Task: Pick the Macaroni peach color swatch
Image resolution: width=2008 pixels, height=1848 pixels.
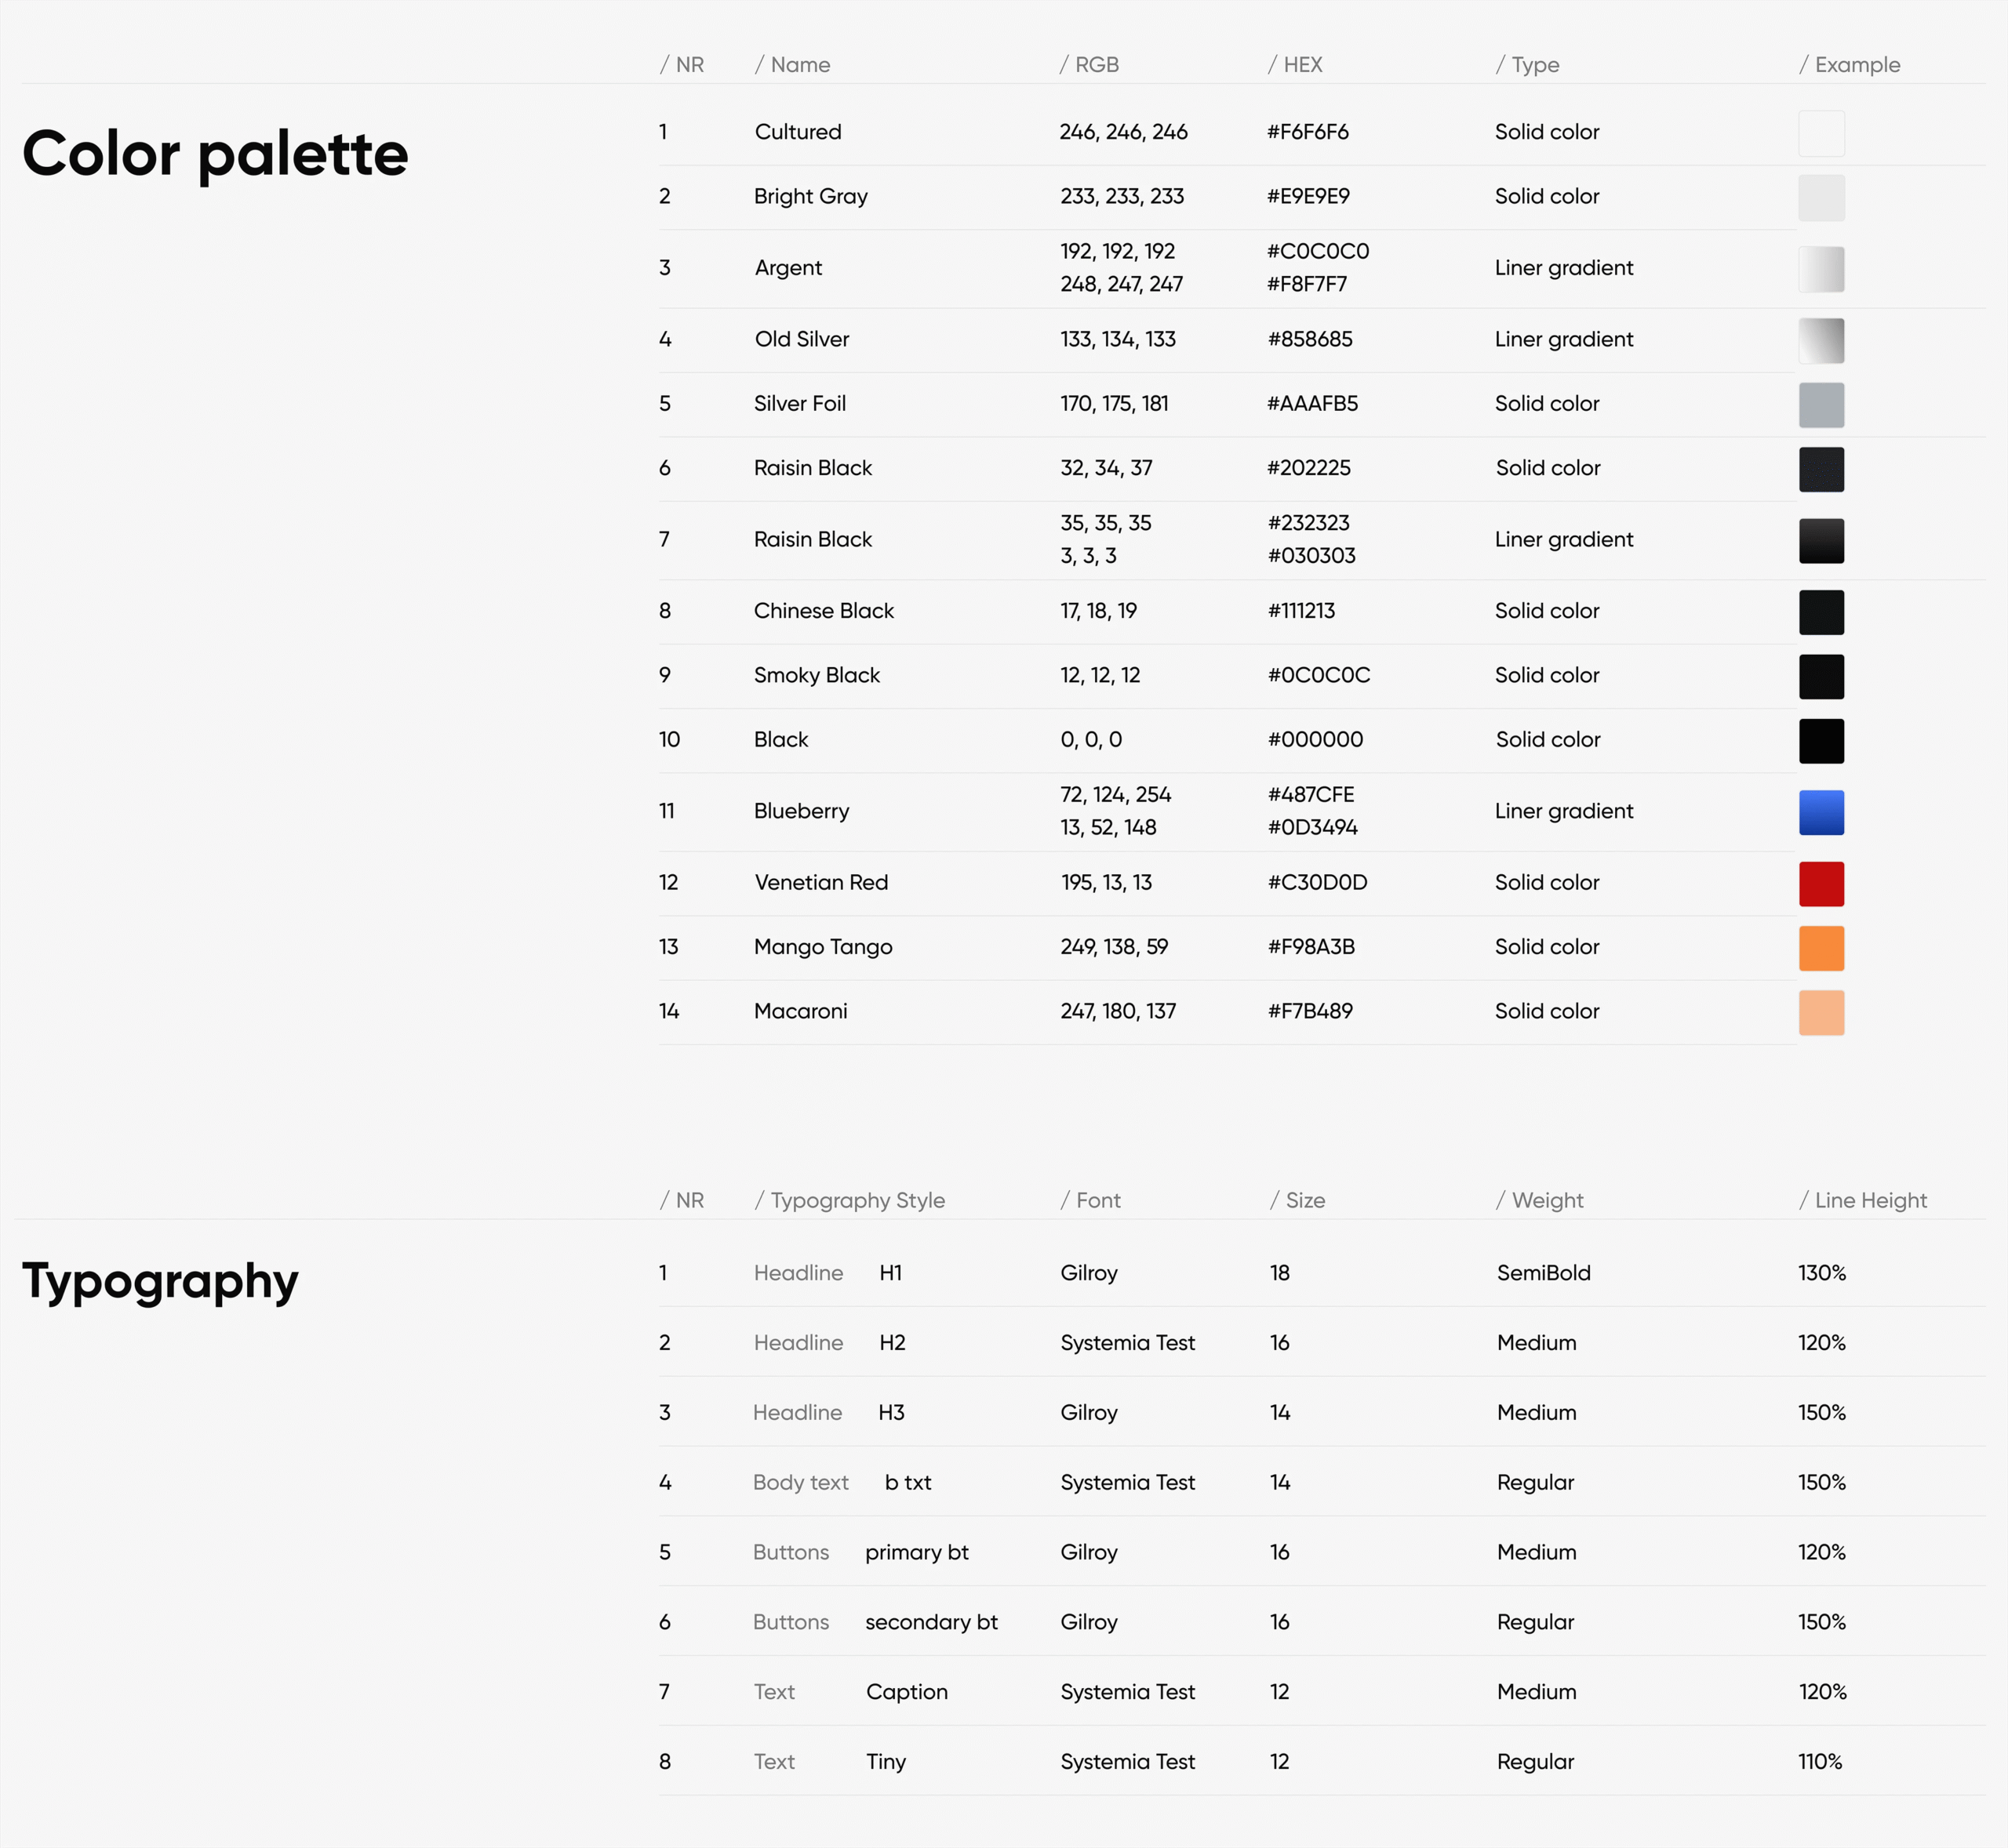Action: click(x=1821, y=1012)
